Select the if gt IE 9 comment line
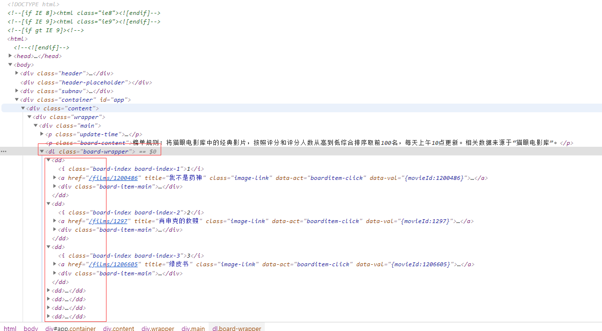The width and height of the screenshot is (602, 331). pos(46,30)
